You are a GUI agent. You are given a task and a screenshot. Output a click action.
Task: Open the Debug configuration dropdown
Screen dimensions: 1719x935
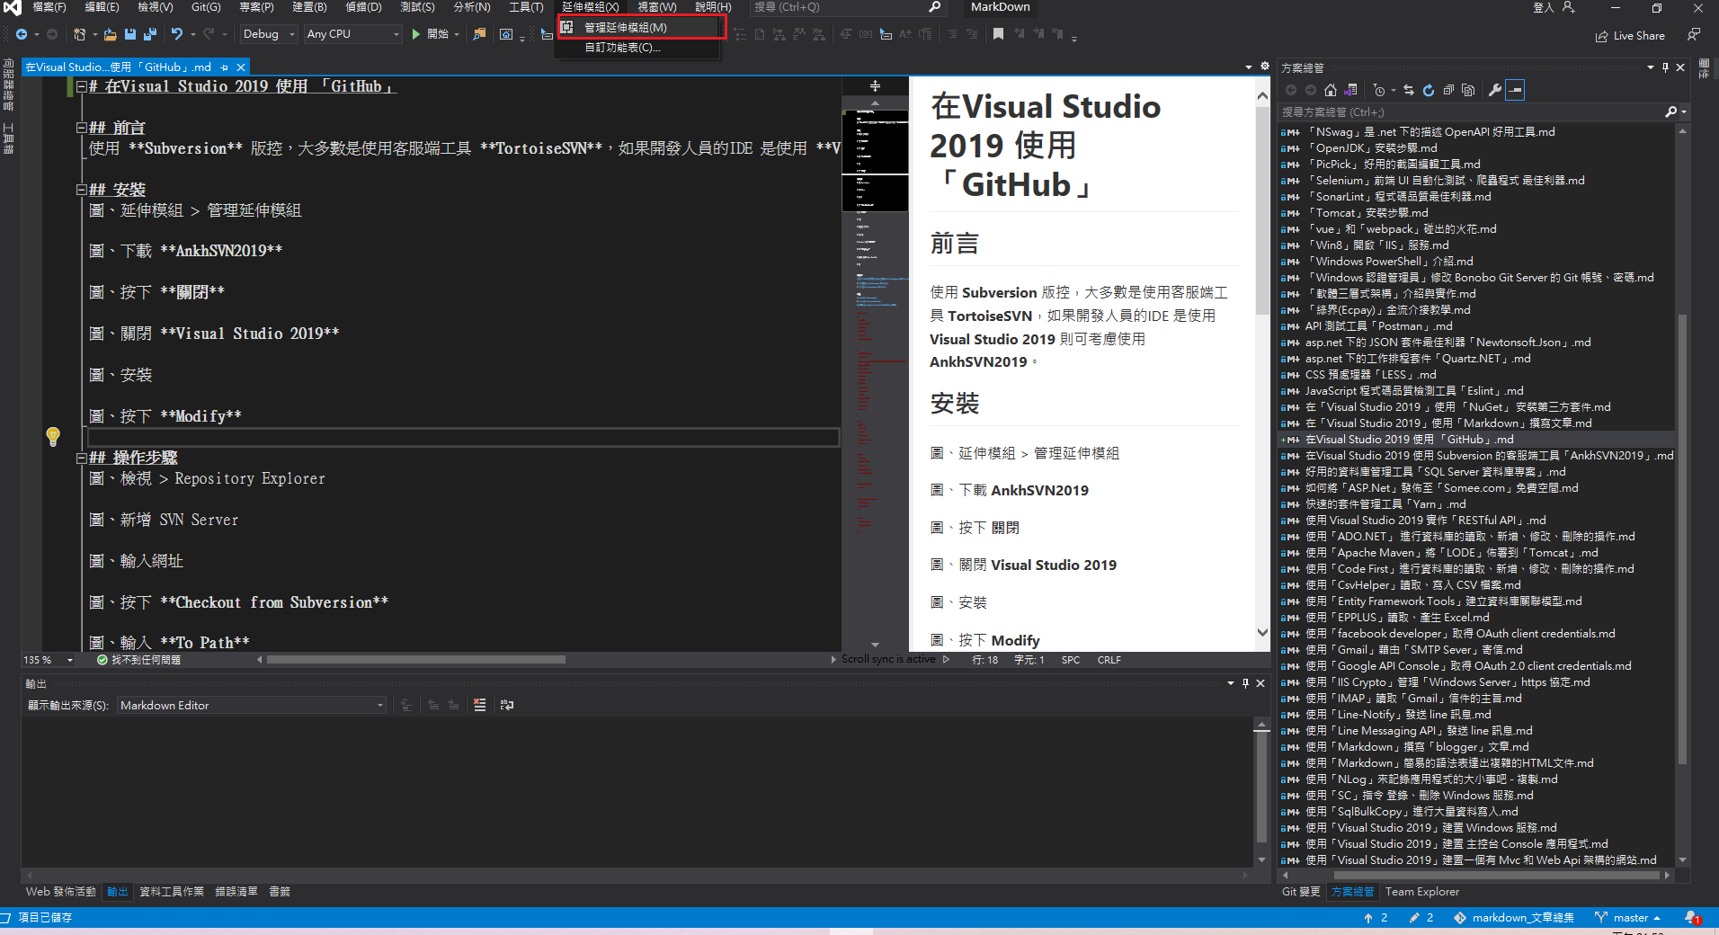tap(268, 34)
